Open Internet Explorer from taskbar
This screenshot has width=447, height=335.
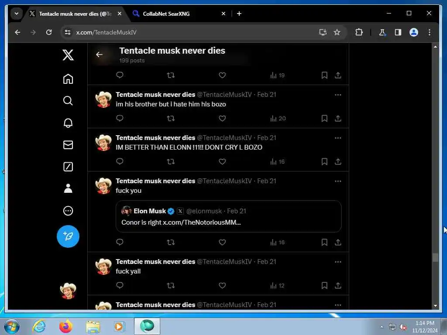coord(39,326)
